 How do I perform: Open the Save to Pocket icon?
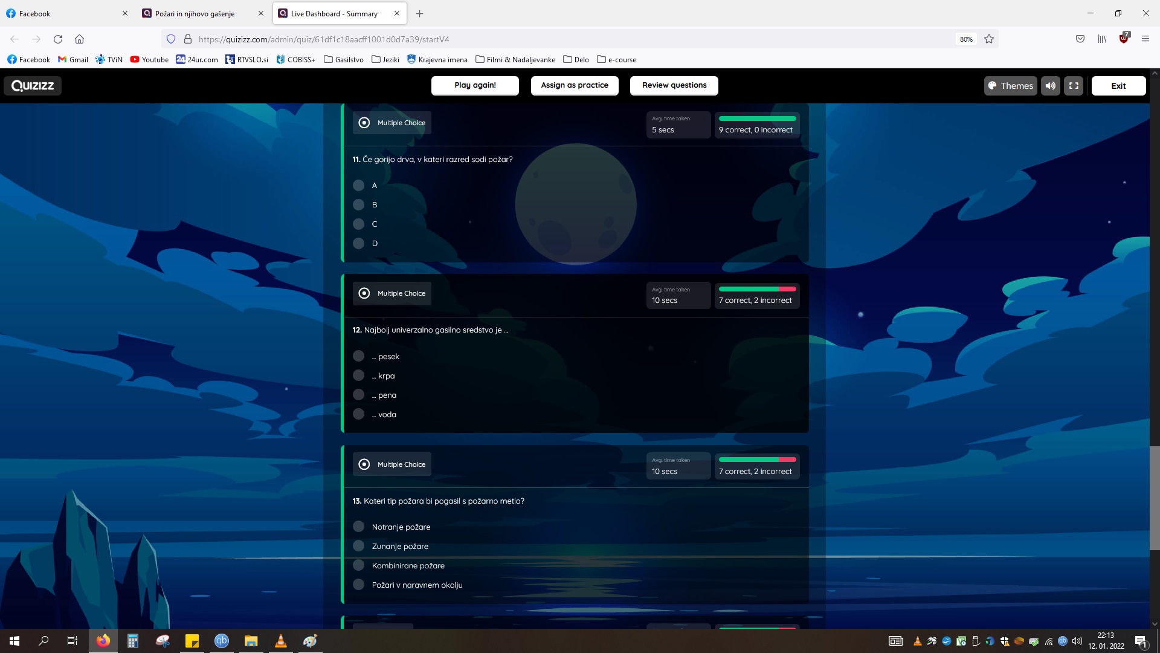1080,39
